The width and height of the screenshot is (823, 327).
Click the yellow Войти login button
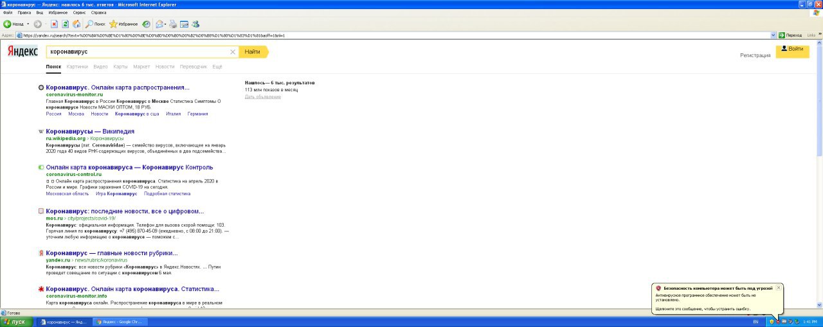pyautogui.click(x=792, y=51)
